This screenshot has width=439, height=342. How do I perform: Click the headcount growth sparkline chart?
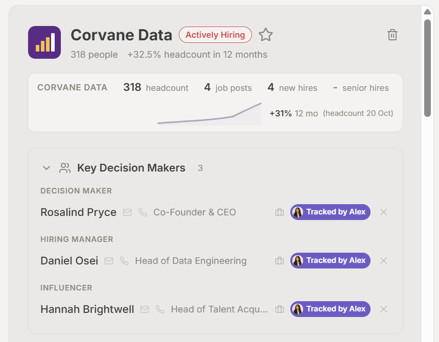[210, 114]
